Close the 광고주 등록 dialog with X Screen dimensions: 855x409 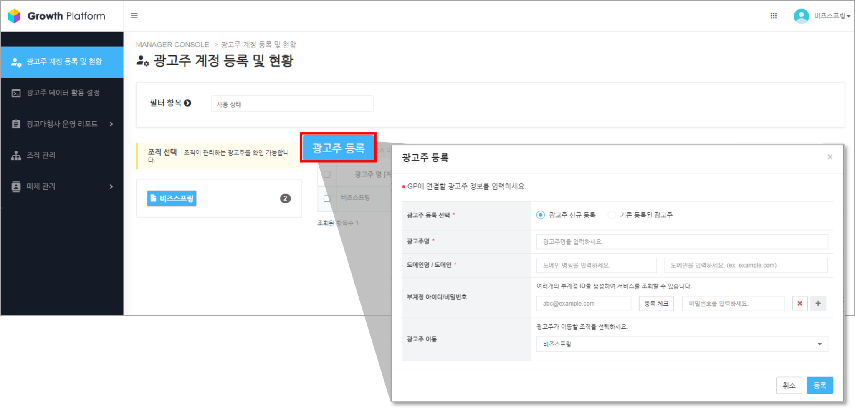(x=830, y=157)
